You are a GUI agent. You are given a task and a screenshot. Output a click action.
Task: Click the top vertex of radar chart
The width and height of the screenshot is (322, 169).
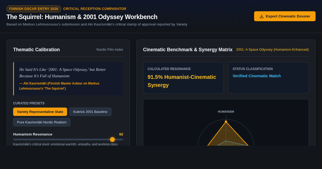pyautogui.click(x=226, y=122)
